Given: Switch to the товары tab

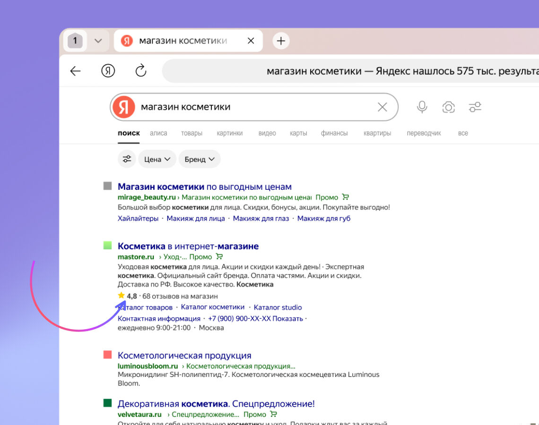Looking at the screenshot, I should [192, 133].
